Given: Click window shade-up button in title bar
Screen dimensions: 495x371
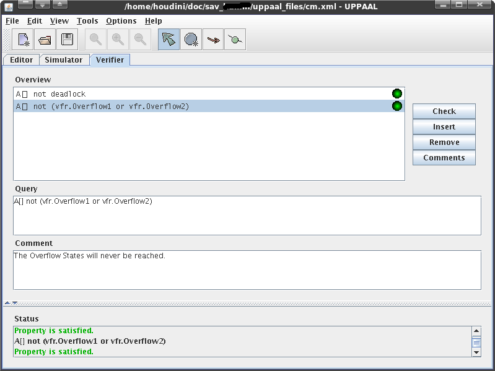Looking at the screenshot, I should [x=59, y=4].
